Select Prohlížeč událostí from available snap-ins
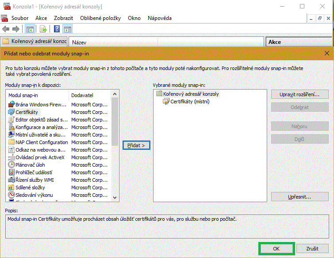Image resolution: width=334 pixels, height=258 pixels. (34, 172)
